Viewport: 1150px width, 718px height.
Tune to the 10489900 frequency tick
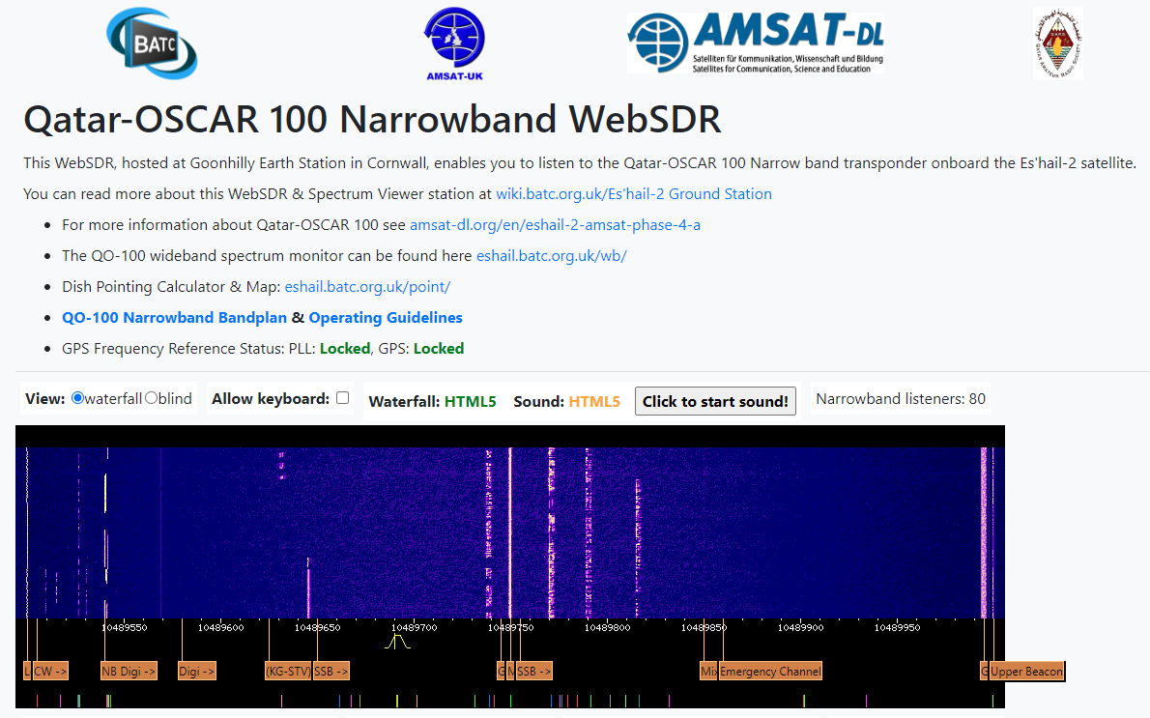pos(801,627)
